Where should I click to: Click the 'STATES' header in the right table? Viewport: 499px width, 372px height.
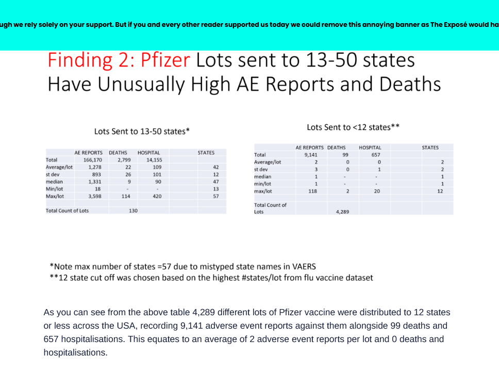click(430, 148)
